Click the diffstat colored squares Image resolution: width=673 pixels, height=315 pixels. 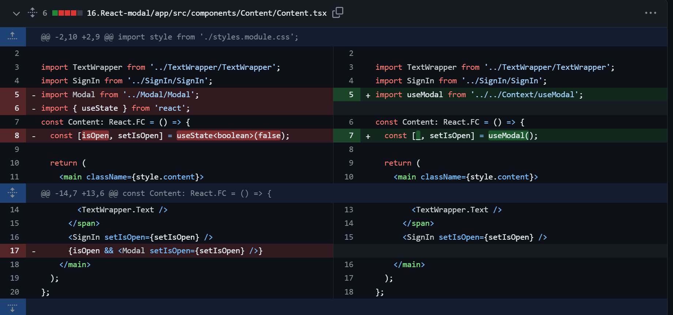click(67, 13)
